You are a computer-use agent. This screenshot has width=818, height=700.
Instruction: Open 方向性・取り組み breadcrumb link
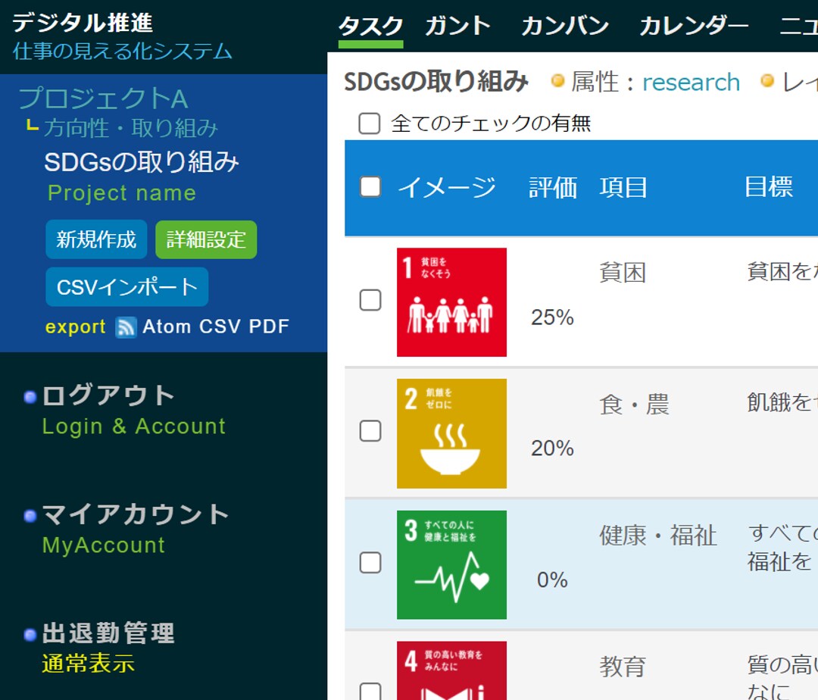click(130, 128)
